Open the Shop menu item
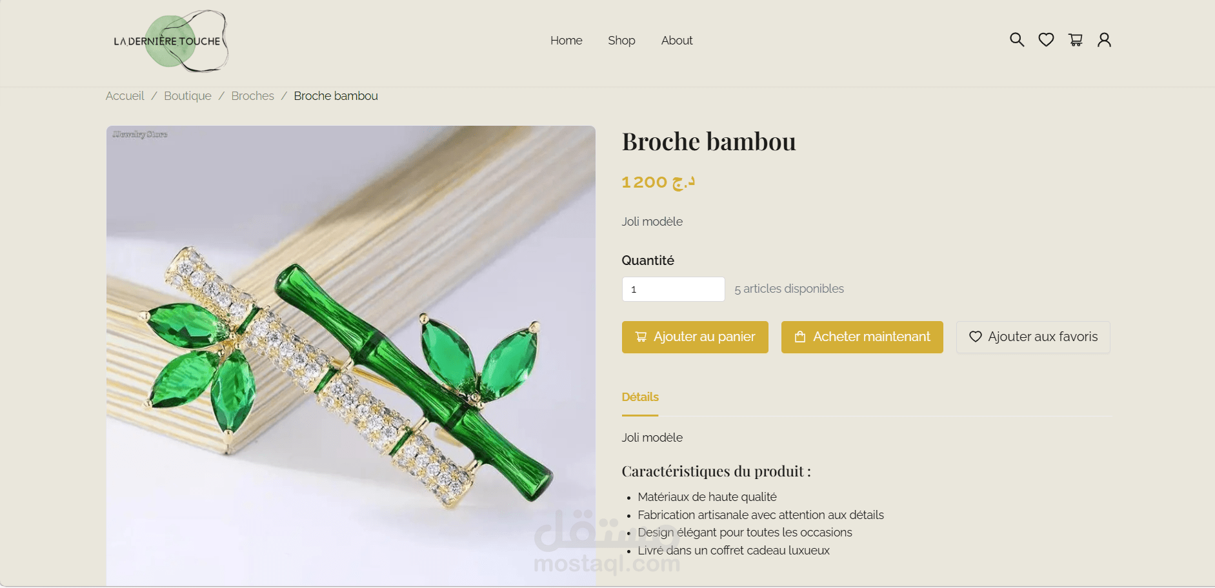The image size is (1215, 588). (621, 41)
